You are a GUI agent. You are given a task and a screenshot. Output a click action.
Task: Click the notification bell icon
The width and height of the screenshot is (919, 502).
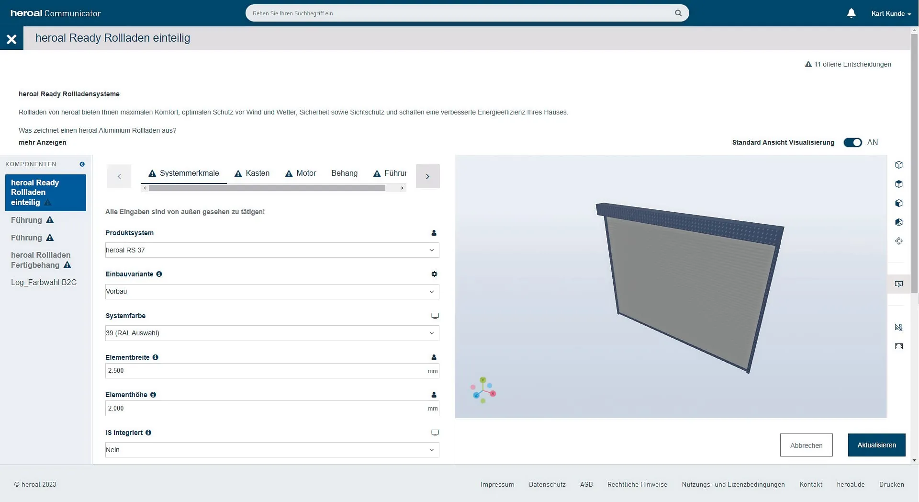851,13
